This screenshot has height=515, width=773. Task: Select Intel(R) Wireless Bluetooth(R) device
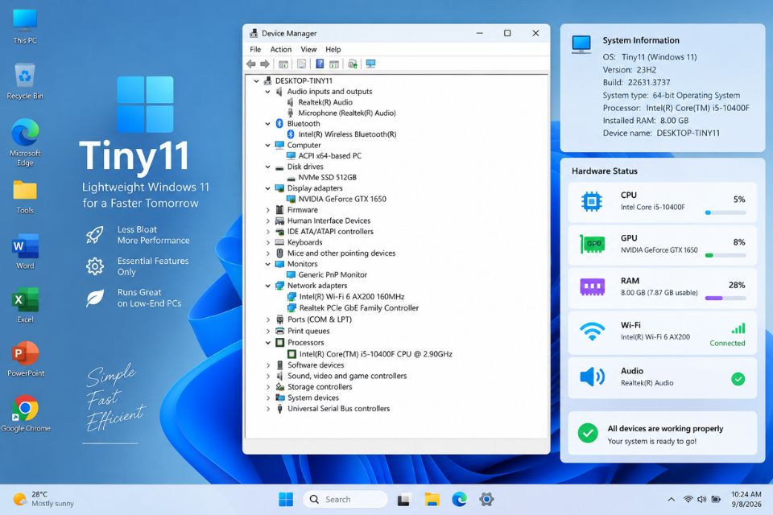click(347, 134)
